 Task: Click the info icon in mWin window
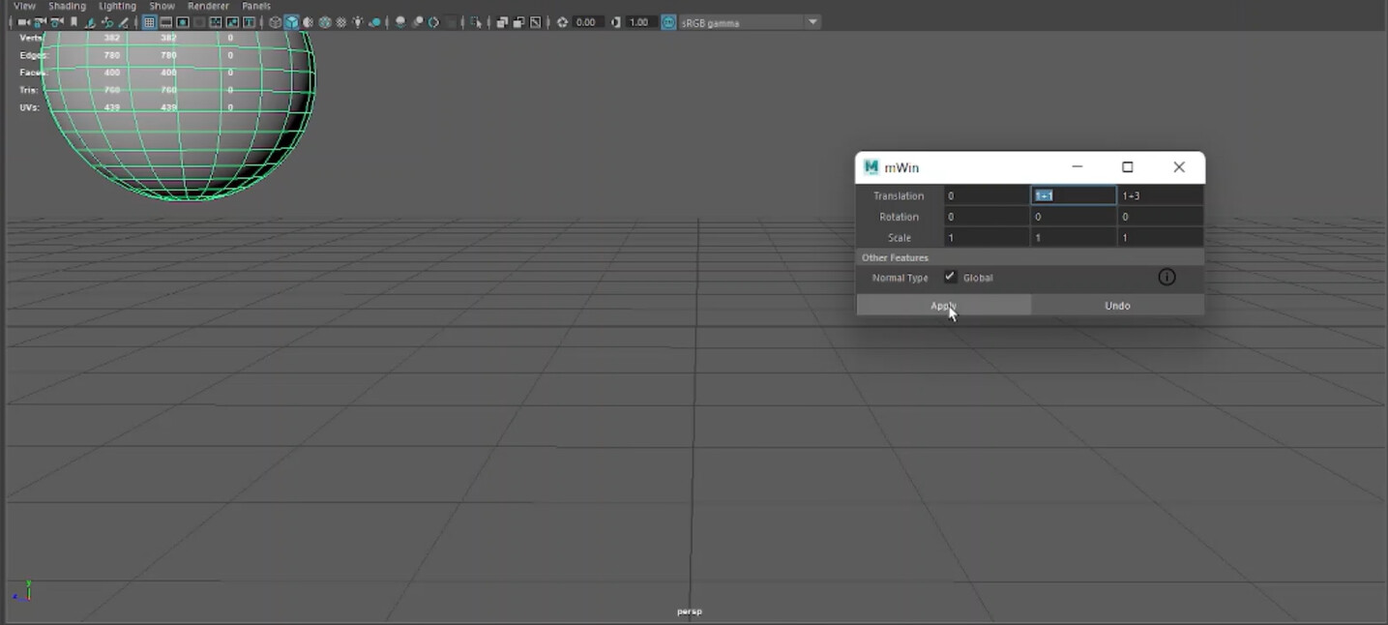[1167, 278]
